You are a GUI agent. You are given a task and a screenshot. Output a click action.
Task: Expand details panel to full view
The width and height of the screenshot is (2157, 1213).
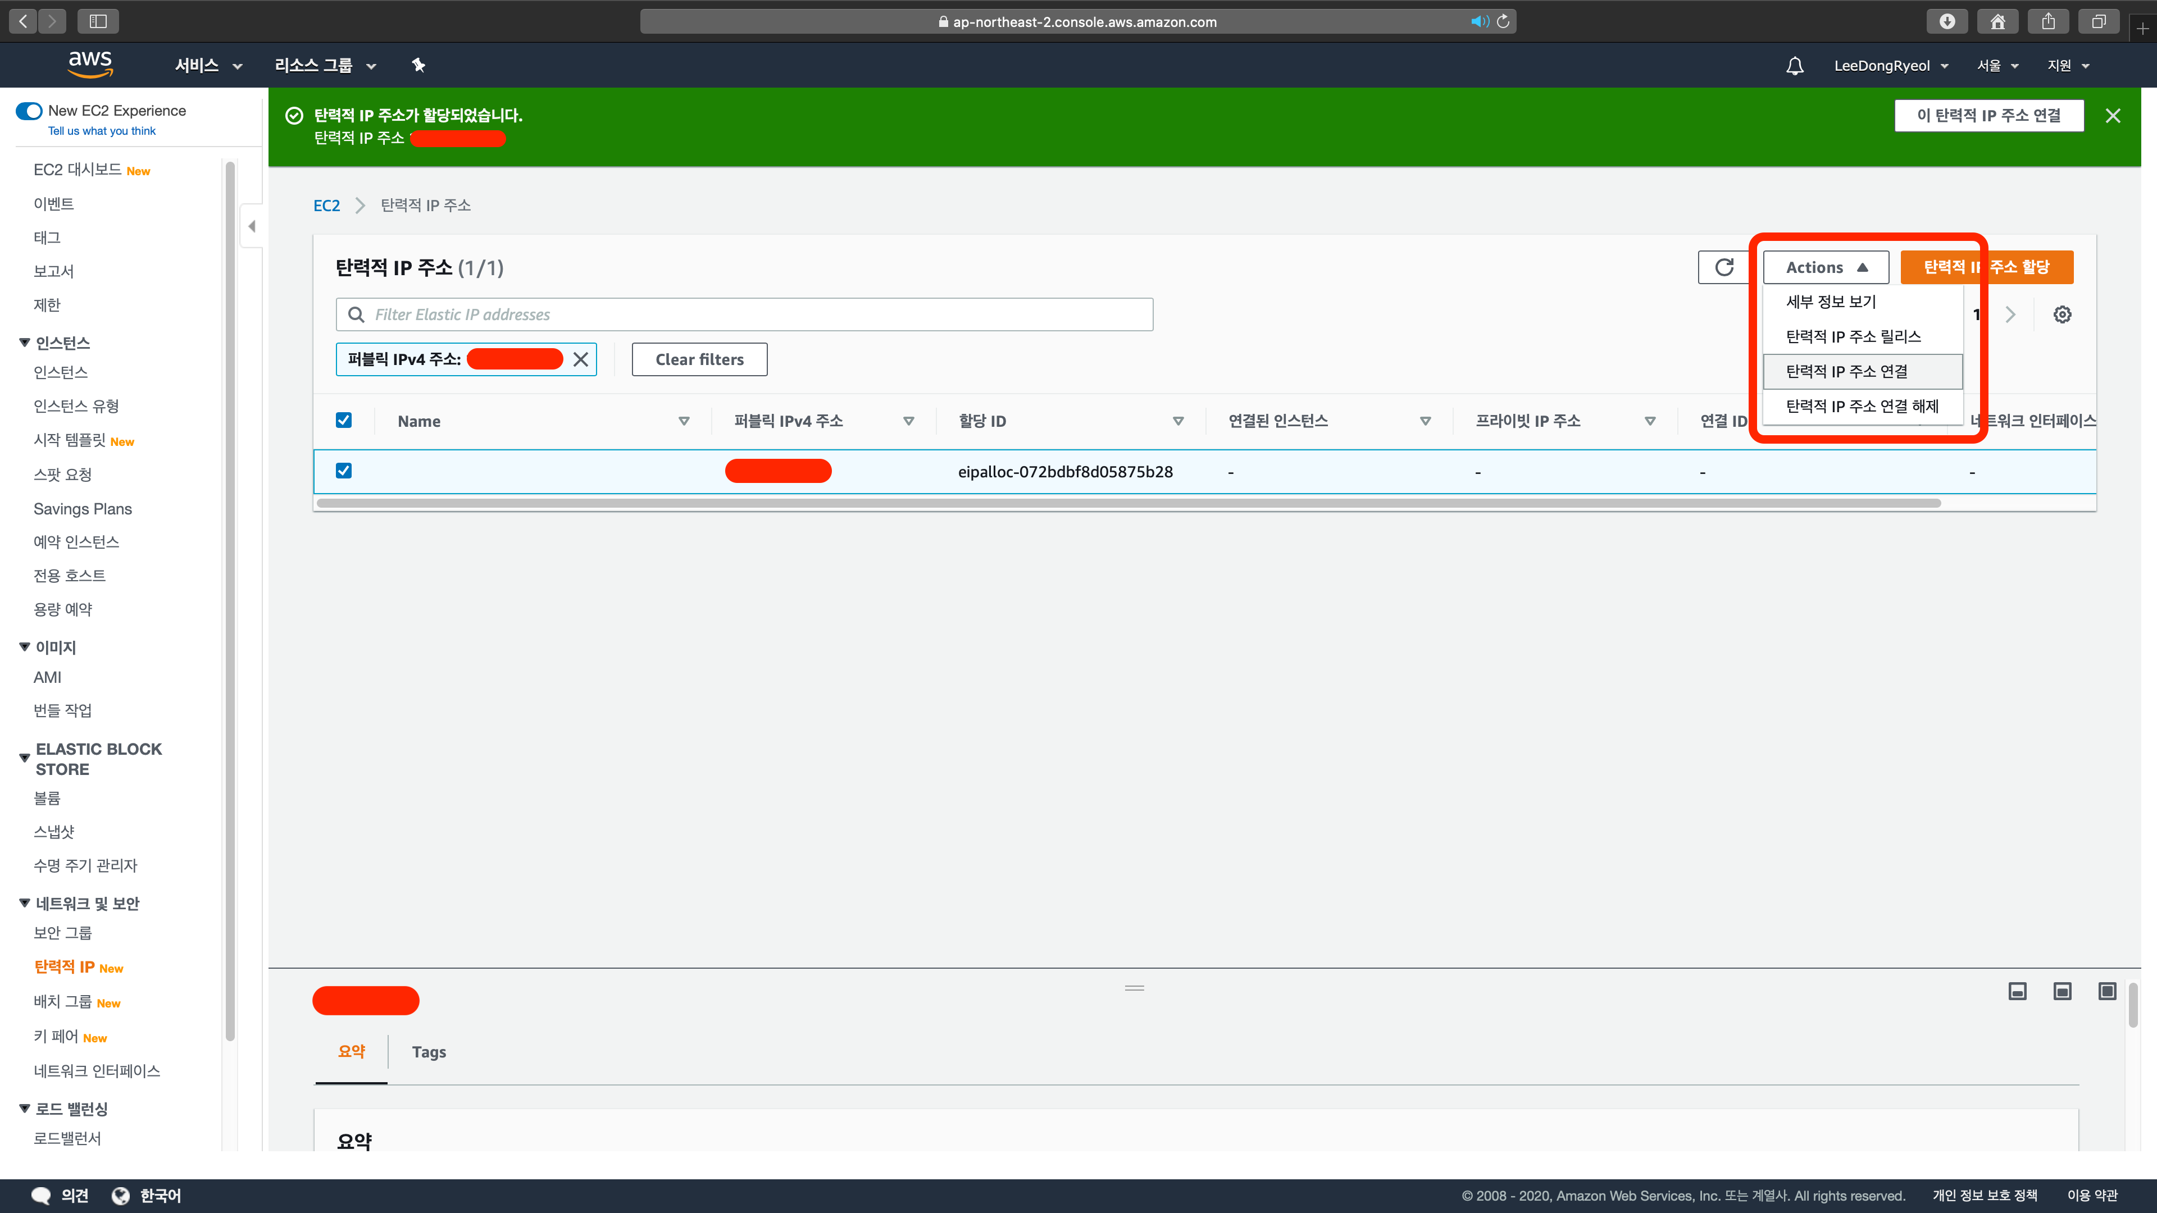click(x=2108, y=991)
